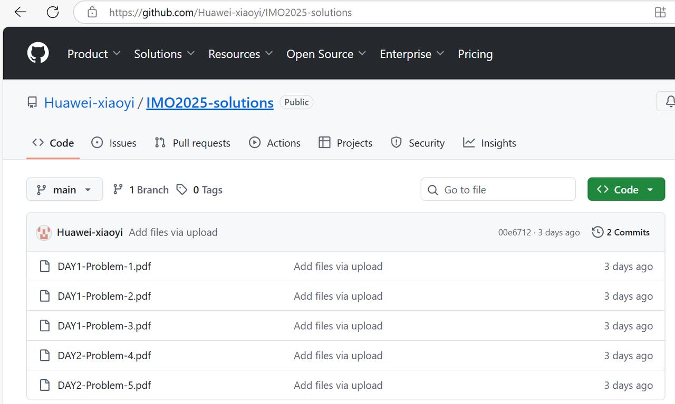
Task: Reload the page with refresh icon
Action: click(53, 12)
